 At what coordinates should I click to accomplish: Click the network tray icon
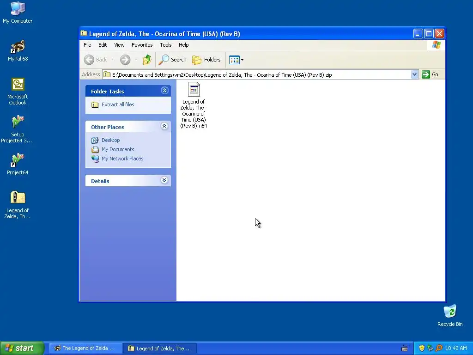[431, 348]
